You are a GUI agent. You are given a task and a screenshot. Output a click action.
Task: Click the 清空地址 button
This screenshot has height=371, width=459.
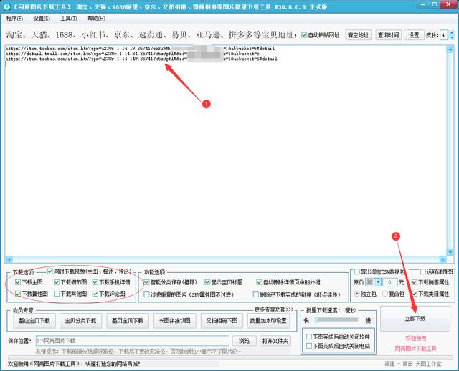point(358,35)
